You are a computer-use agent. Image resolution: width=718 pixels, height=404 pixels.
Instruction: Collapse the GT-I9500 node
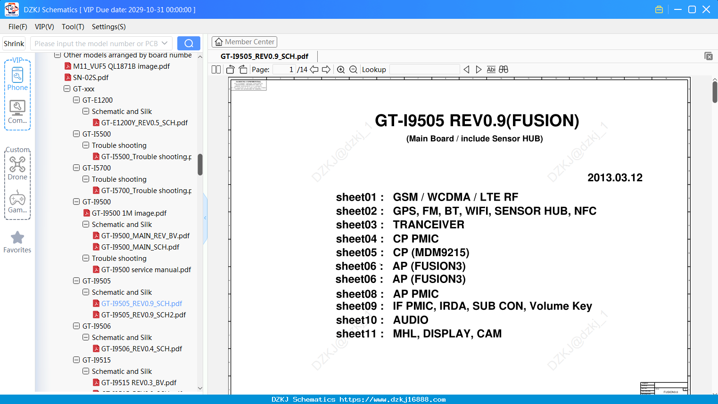(76, 202)
